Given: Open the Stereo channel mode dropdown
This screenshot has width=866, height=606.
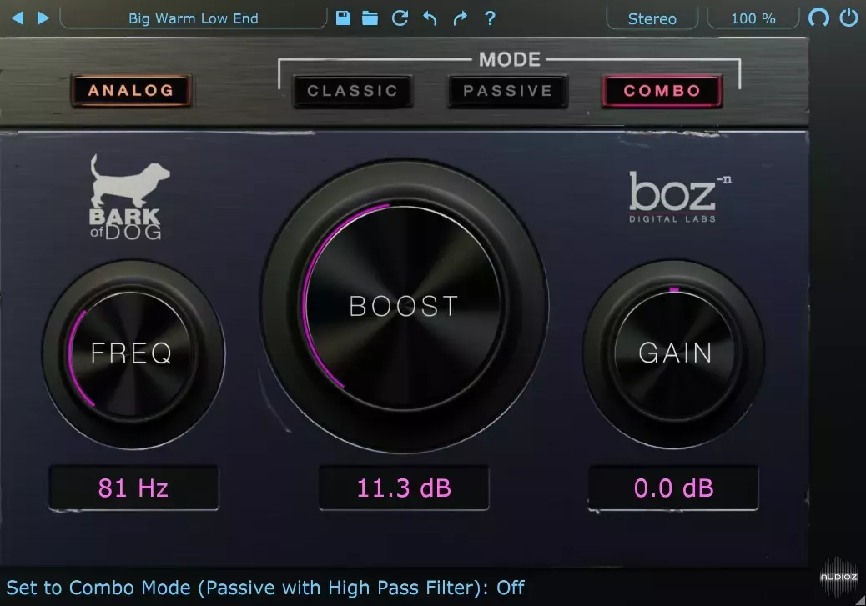Looking at the screenshot, I should [x=652, y=18].
